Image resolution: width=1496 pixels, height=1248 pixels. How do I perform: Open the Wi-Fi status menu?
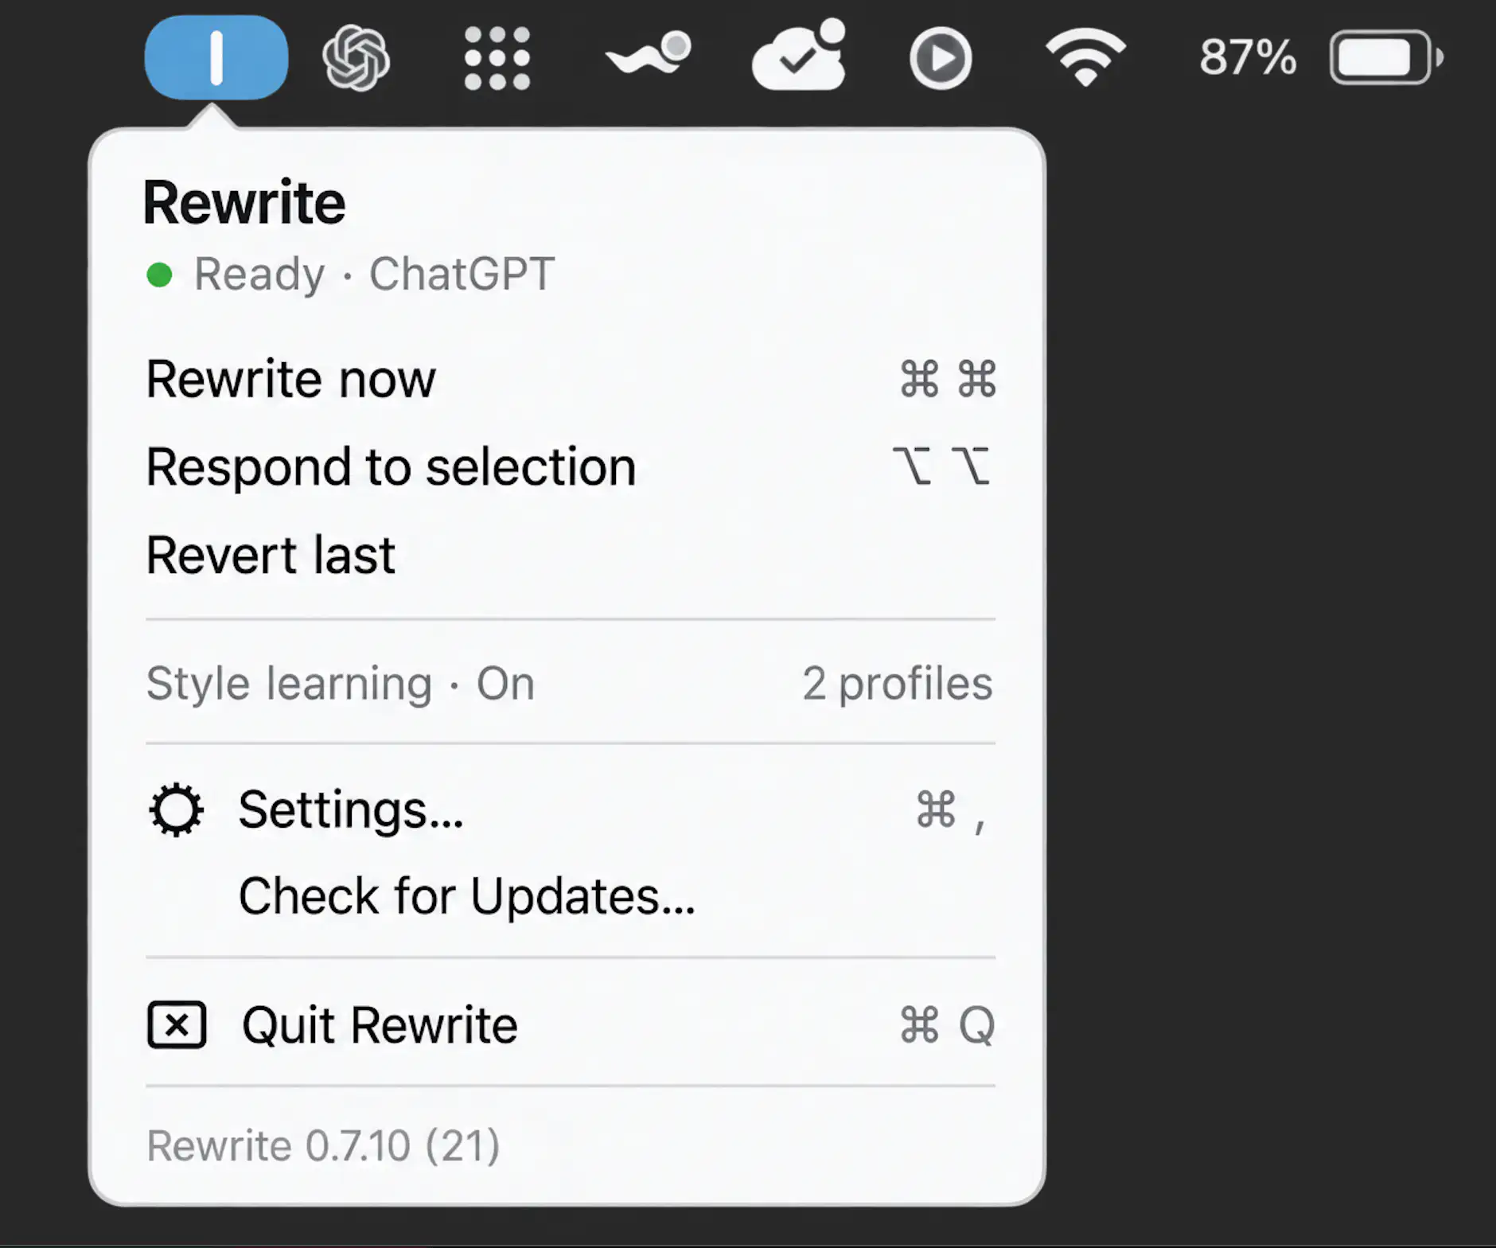[x=1085, y=57]
